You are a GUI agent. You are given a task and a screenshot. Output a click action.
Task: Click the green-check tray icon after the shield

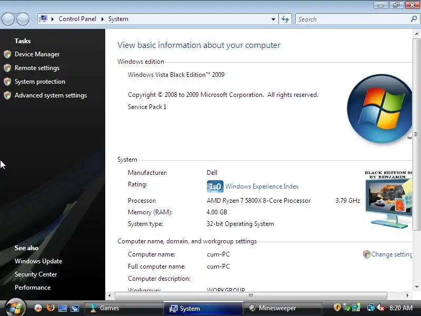(x=347, y=308)
